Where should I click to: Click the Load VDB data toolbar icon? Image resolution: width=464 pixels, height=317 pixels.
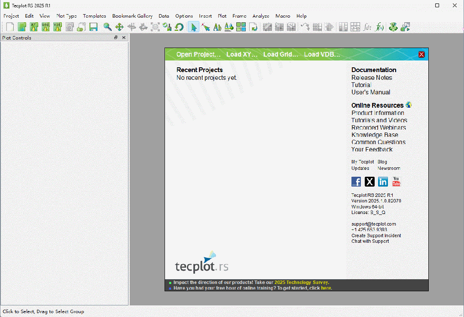58,27
